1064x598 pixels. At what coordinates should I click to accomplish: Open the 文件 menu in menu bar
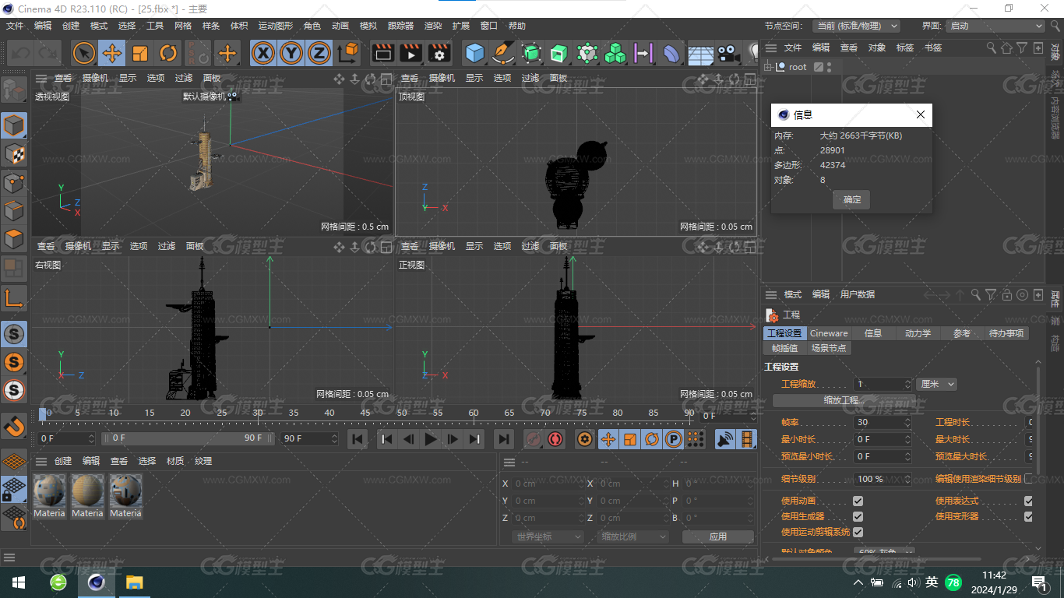coord(15,26)
